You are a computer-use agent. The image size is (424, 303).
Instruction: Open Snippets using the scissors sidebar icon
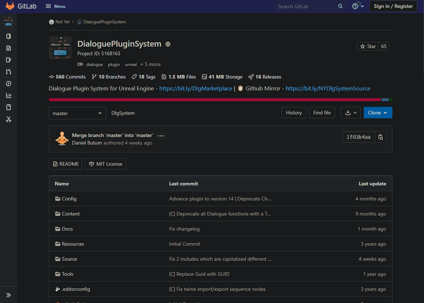click(9, 119)
